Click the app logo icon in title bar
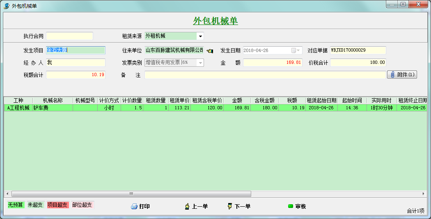Image resolution: width=431 pixels, height=219 pixels. click(7, 6)
